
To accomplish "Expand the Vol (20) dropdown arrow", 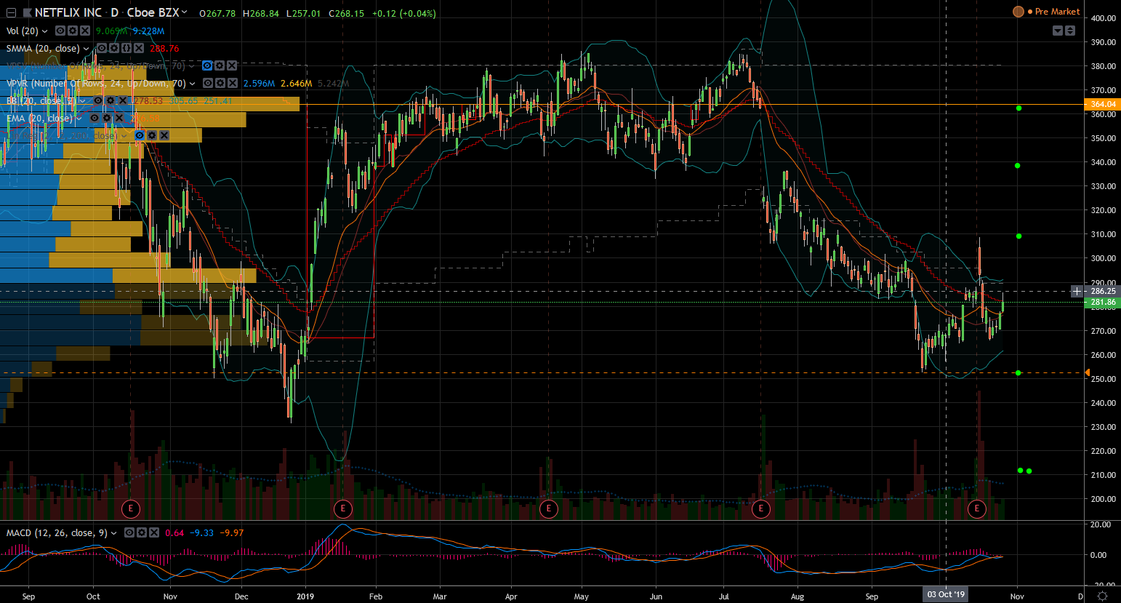I will coord(45,31).
